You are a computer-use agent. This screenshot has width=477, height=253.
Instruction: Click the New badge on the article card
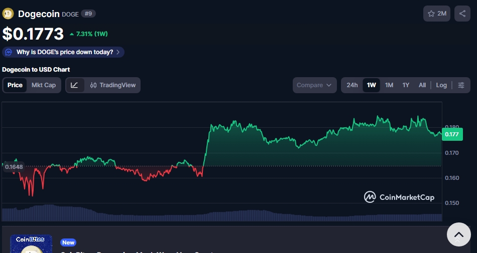click(68, 242)
